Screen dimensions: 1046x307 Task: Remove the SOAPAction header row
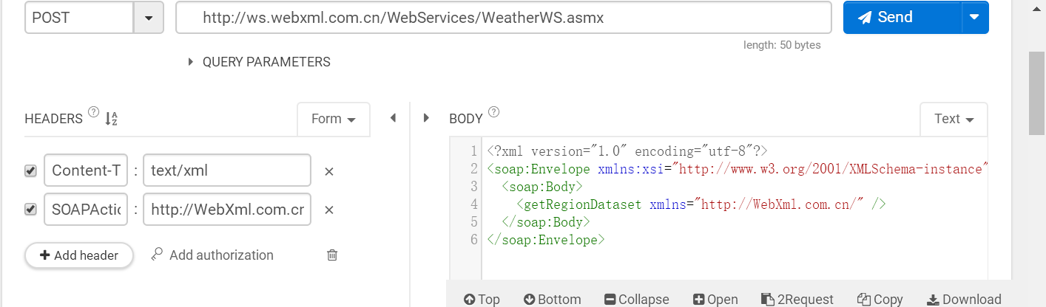329,210
